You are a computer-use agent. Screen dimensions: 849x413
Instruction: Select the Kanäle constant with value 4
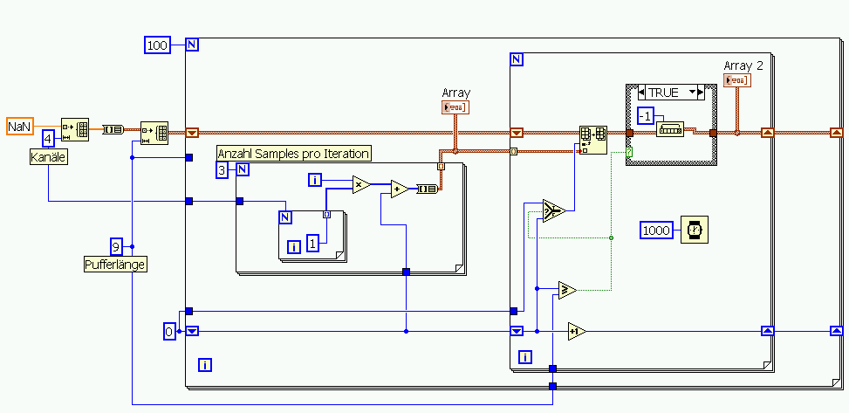tap(49, 140)
